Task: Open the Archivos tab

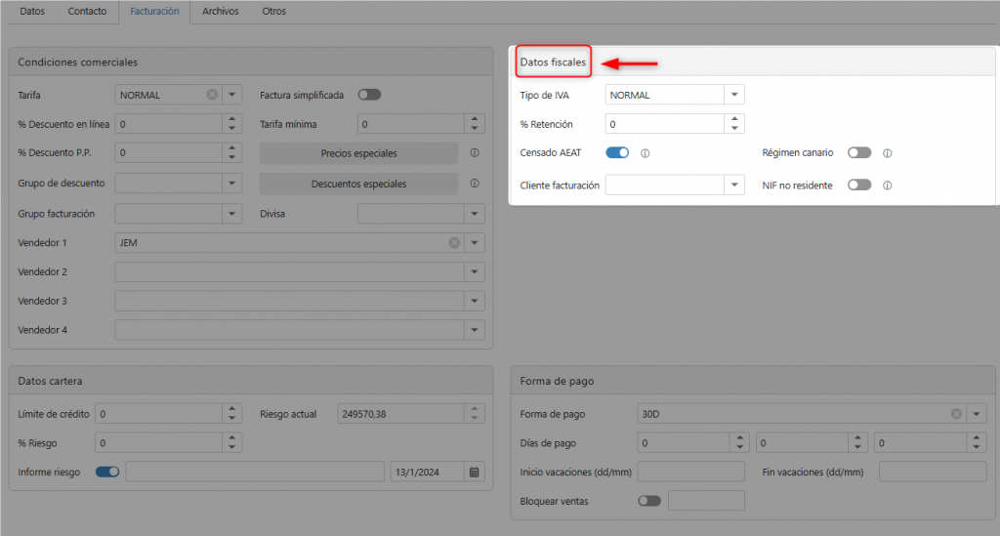Action: pos(220,12)
